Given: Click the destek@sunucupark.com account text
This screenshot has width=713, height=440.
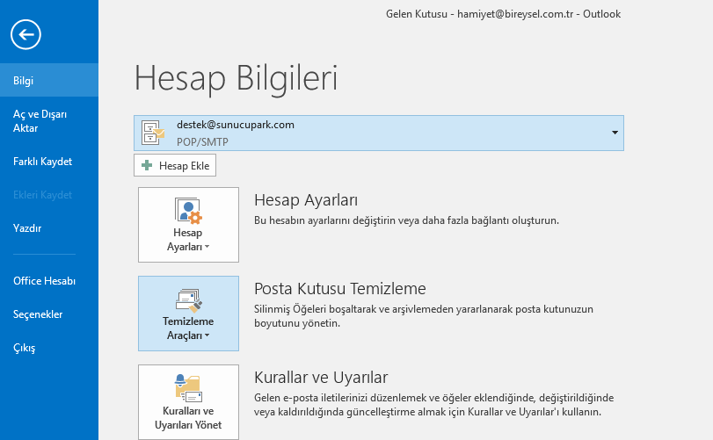Looking at the screenshot, I should point(236,125).
